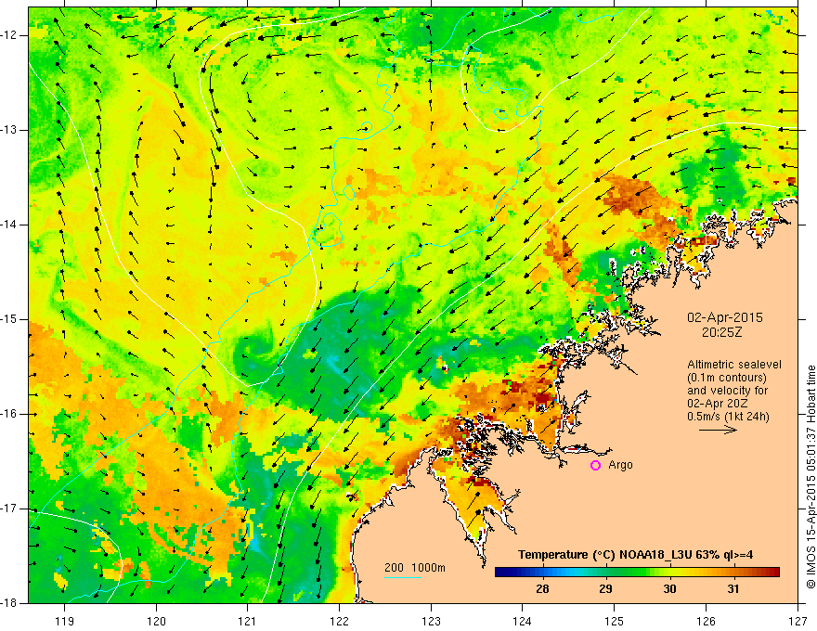
Task: Click longitude label 127 on the axis
Action: point(798,621)
